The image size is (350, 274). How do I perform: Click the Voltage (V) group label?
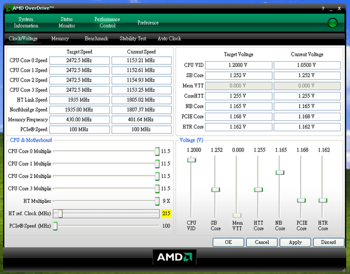point(191,140)
